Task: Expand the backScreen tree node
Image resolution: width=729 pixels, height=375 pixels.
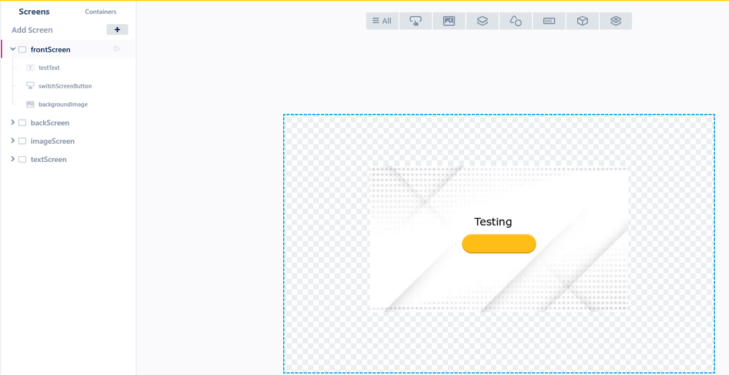Action: tap(12, 123)
